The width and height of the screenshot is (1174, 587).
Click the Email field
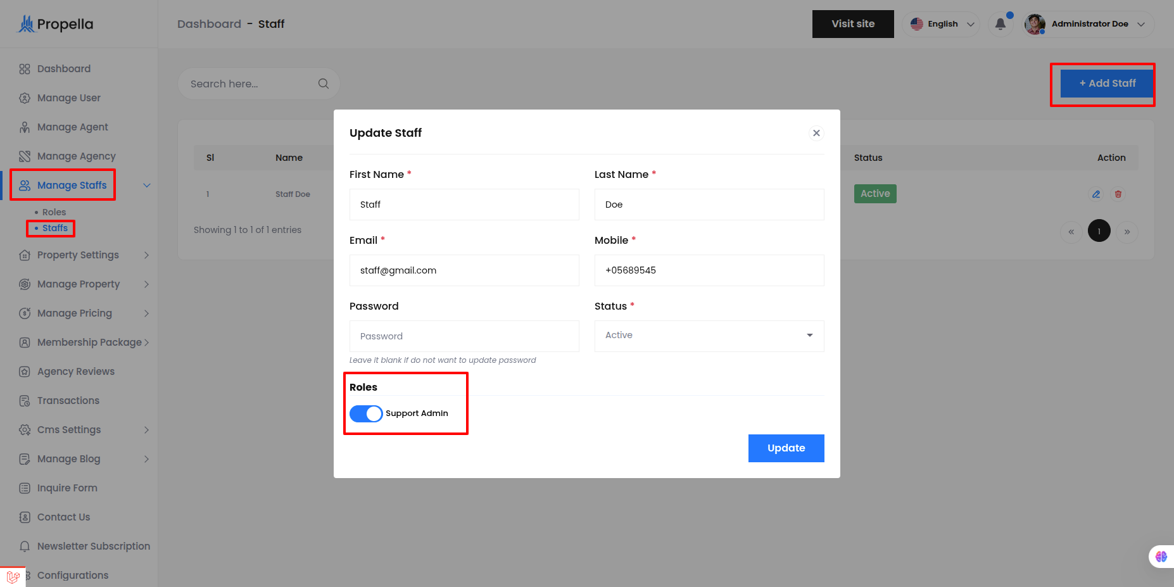pos(464,270)
